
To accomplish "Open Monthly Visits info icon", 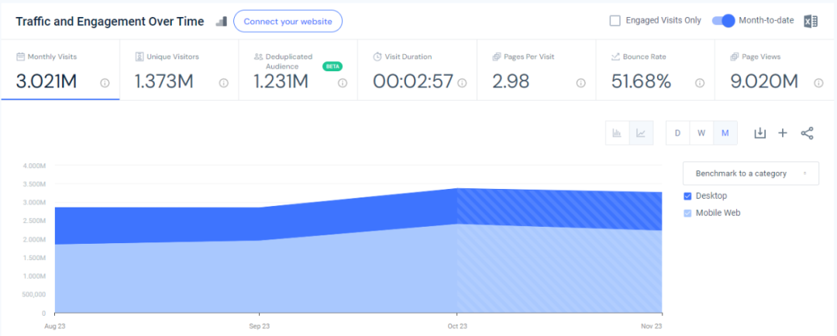I will click(x=105, y=83).
